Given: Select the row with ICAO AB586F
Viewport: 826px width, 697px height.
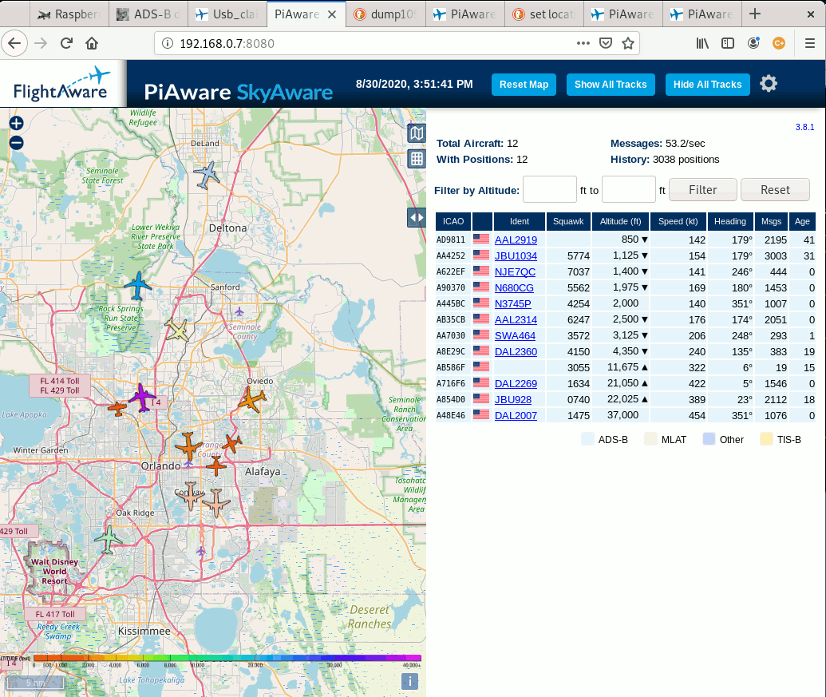Looking at the screenshot, I should click(626, 368).
